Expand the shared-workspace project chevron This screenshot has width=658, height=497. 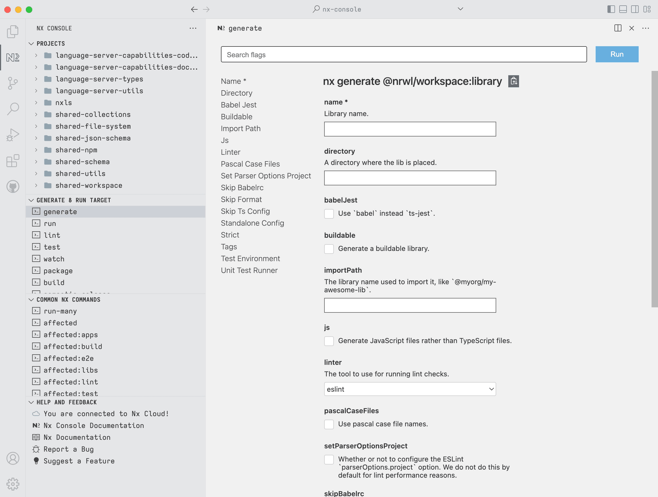pyautogui.click(x=36, y=185)
